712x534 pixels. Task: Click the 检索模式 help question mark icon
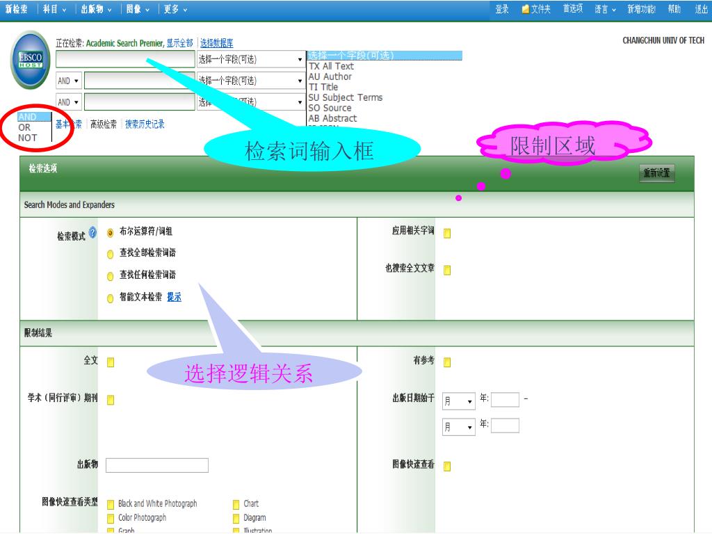coord(92,232)
